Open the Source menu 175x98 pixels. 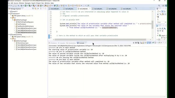(x=16, y=3)
